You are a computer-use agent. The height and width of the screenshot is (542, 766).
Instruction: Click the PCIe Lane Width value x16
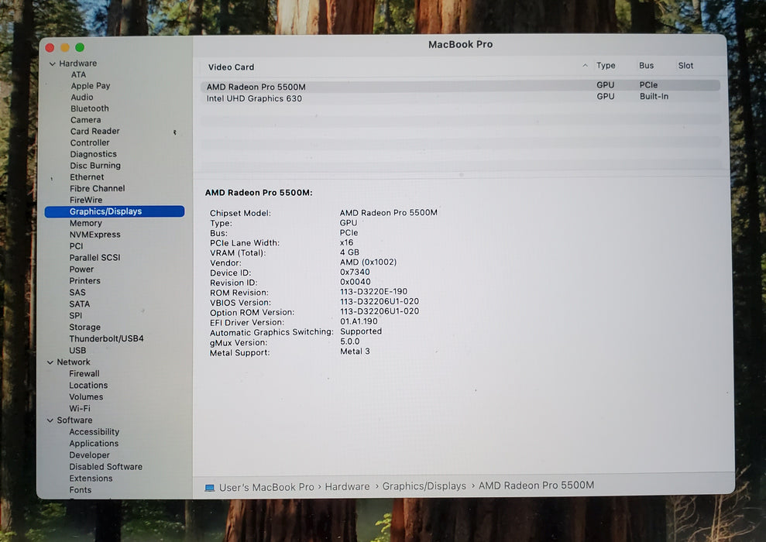click(x=346, y=242)
